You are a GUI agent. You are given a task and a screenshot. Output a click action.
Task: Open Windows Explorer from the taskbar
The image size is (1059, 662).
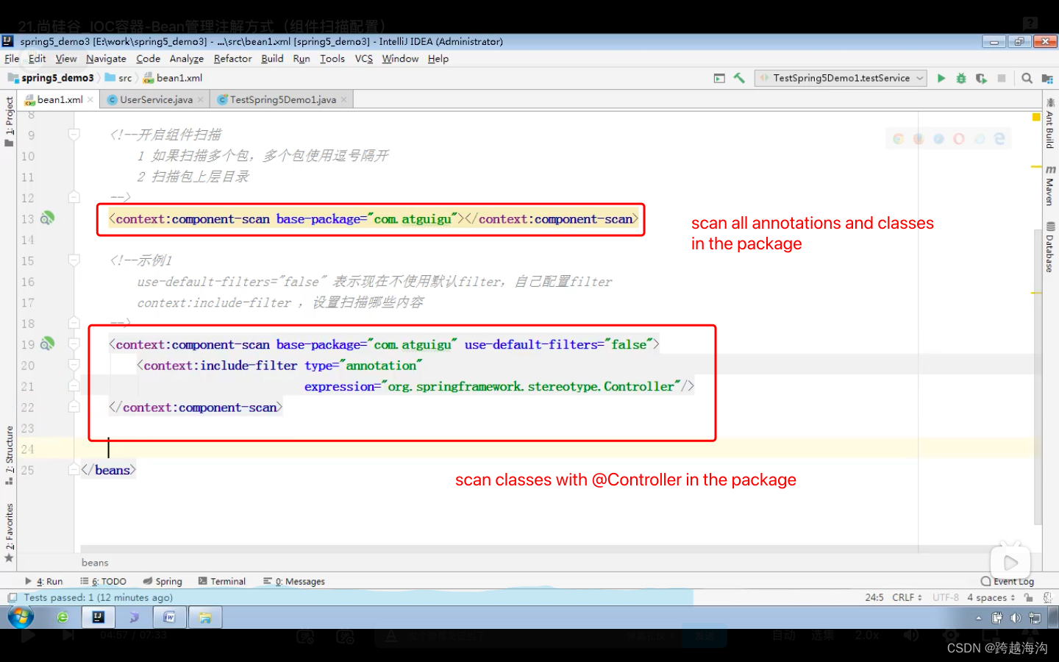click(x=205, y=617)
